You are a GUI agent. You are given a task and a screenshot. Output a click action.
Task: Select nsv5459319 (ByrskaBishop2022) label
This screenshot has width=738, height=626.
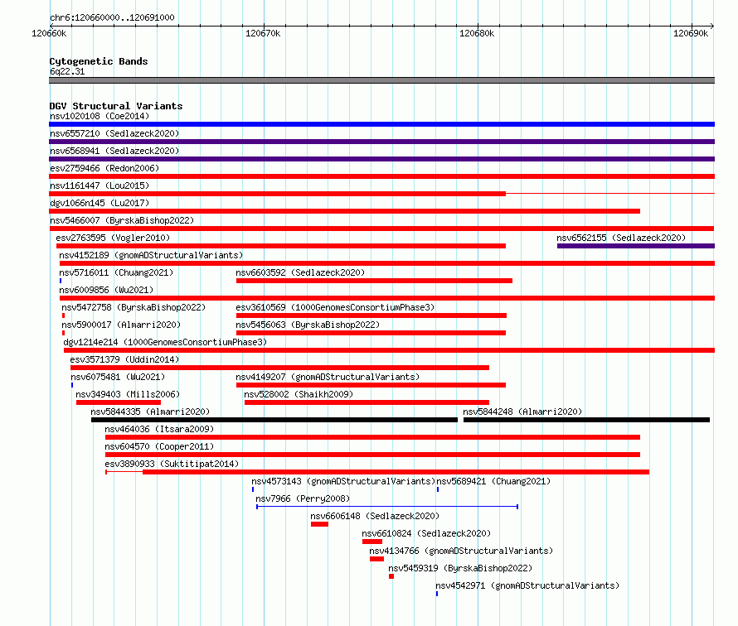(460, 568)
